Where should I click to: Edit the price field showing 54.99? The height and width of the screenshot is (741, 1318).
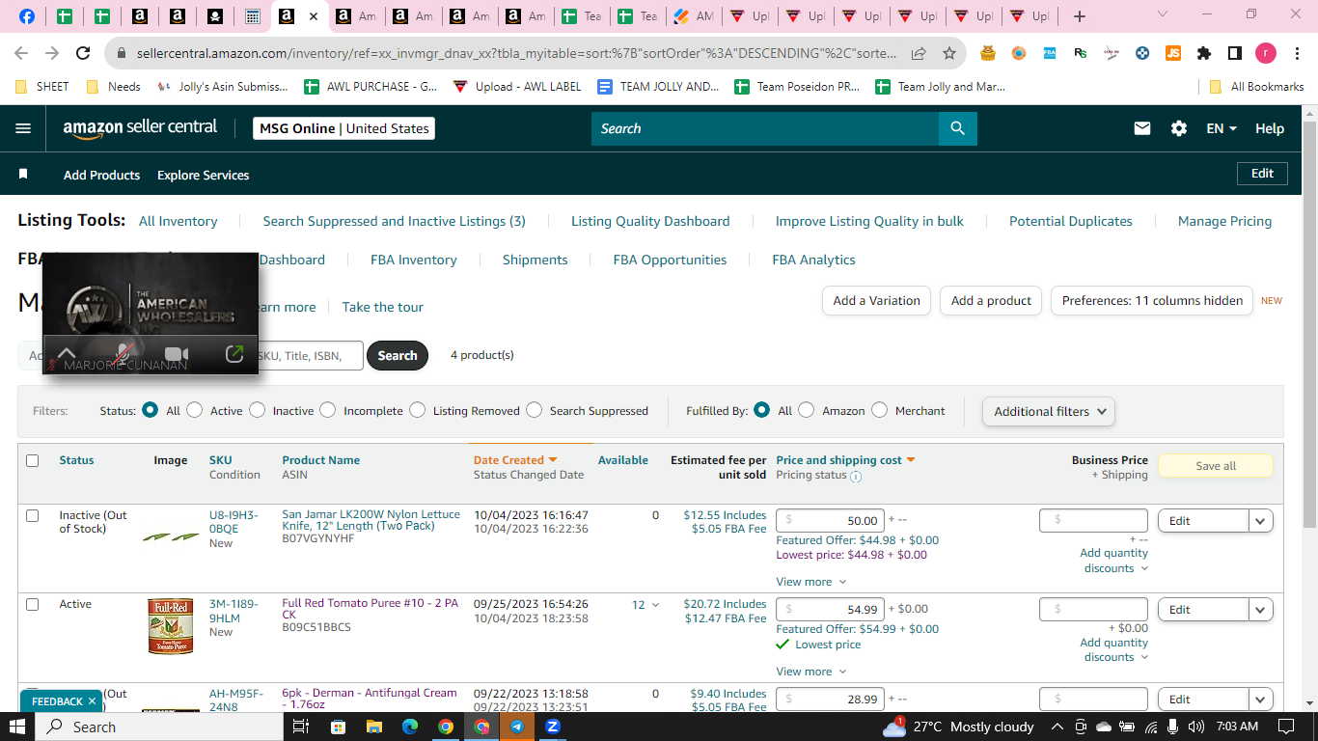coord(830,610)
